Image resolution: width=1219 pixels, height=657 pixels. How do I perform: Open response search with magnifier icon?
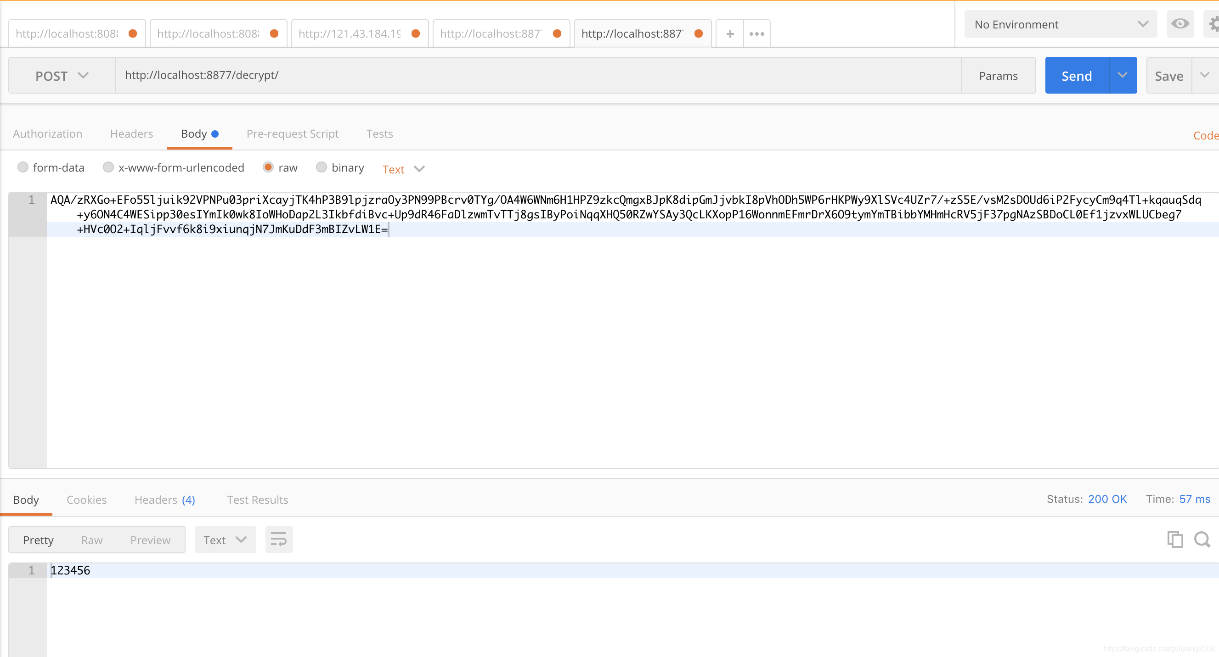(x=1202, y=539)
